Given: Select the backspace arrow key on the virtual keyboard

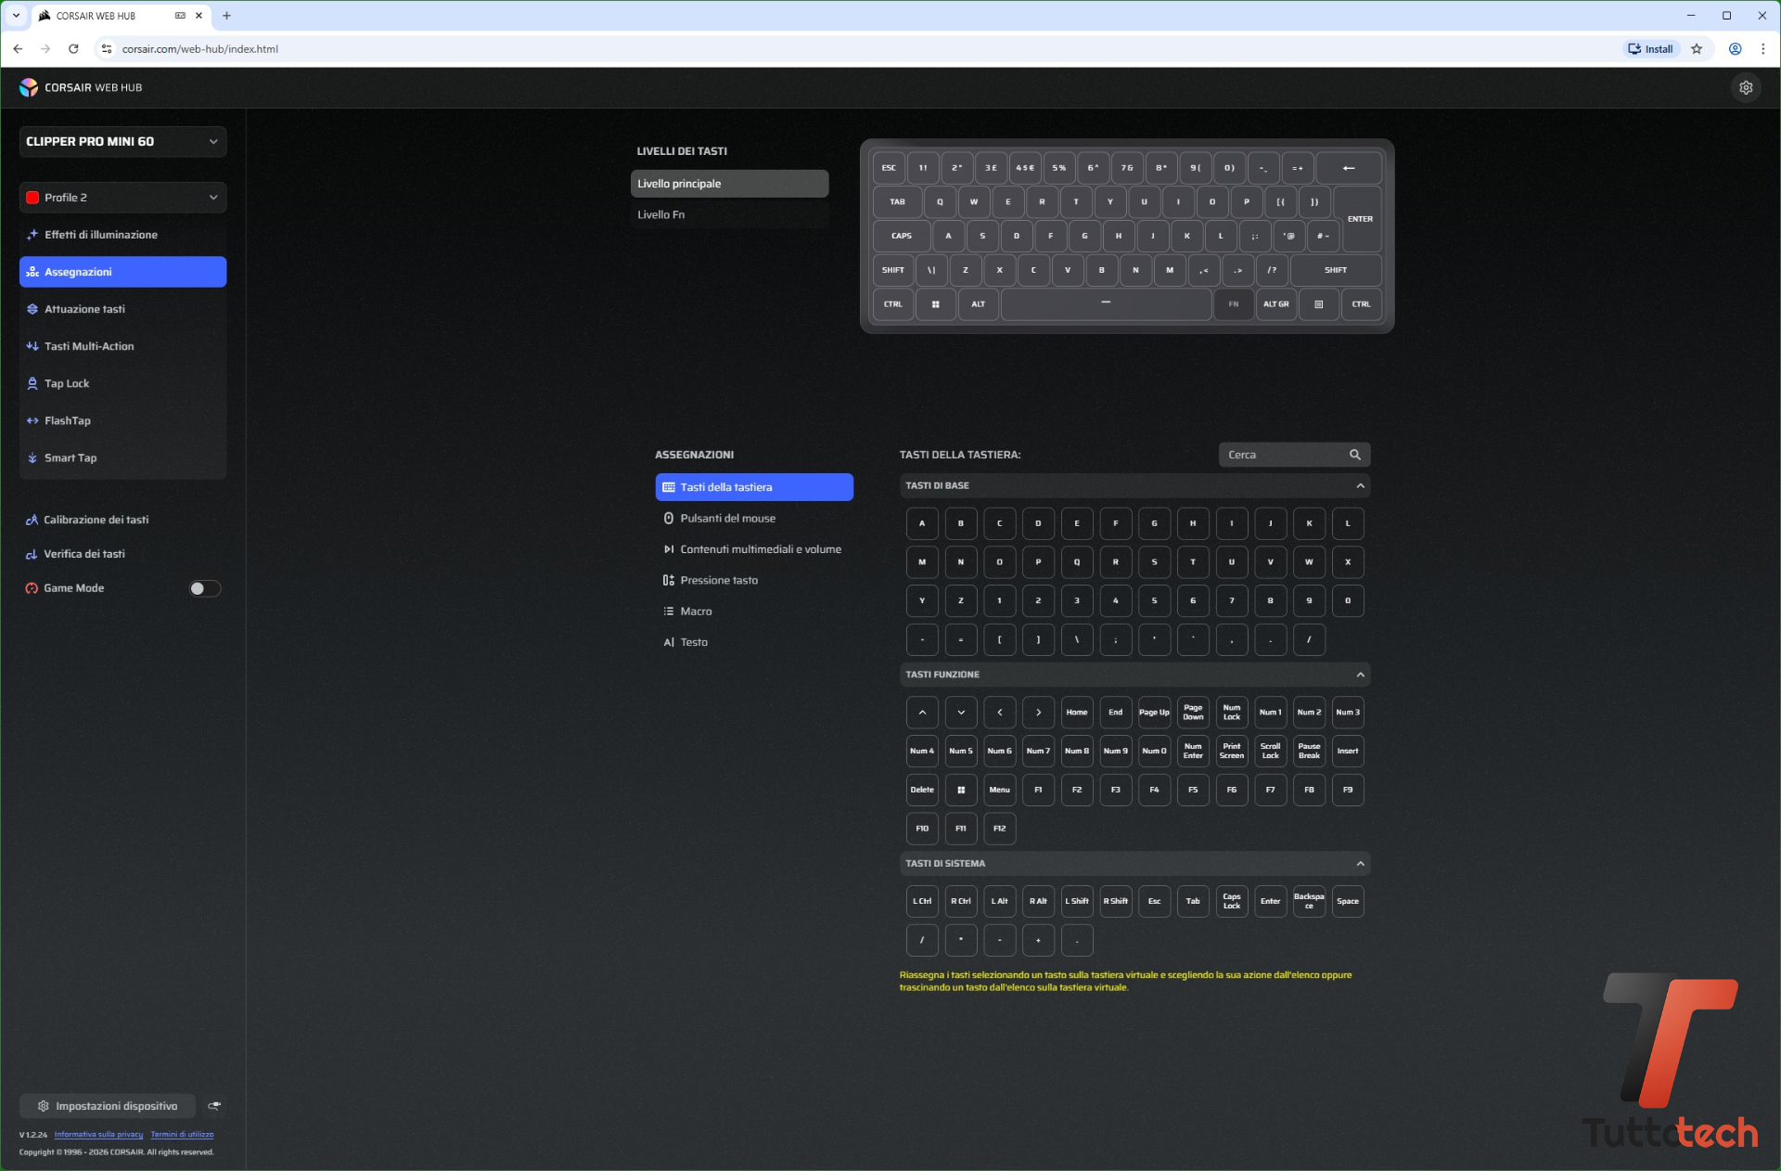Looking at the screenshot, I should click(x=1349, y=168).
